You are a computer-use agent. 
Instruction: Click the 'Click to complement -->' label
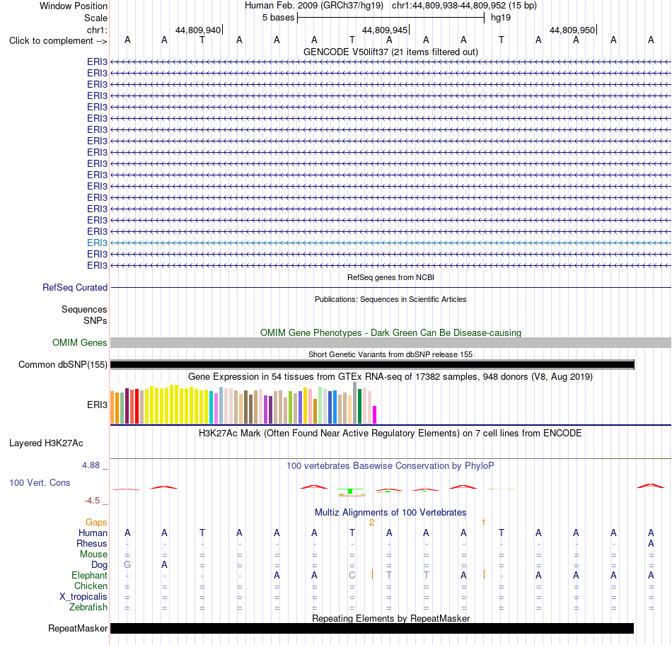point(58,41)
